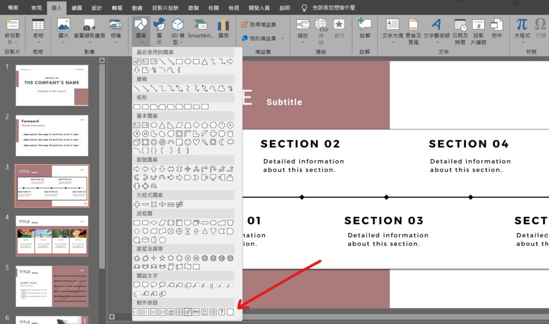The image size is (549, 324).
Task: Open the Icons (圖示) gallery
Action: [x=159, y=32]
